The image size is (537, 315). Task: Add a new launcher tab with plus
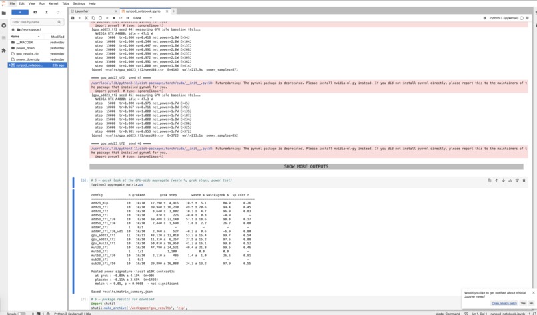pyautogui.click(x=174, y=11)
